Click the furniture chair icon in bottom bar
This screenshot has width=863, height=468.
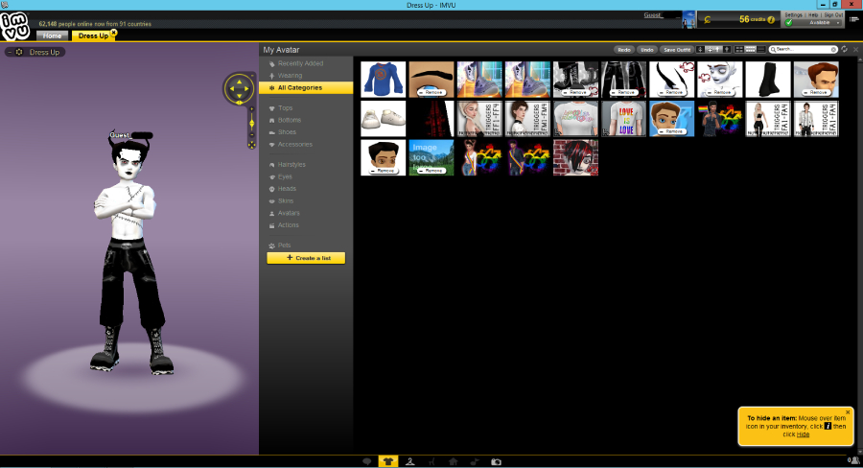pyautogui.click(x=431, y=461)
